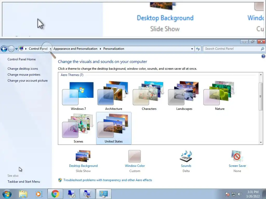Image resolution: width=266 pixels, height=199 pixels.
Task: Click the Control Panel breadcrumb
Action: pos(38,49)
